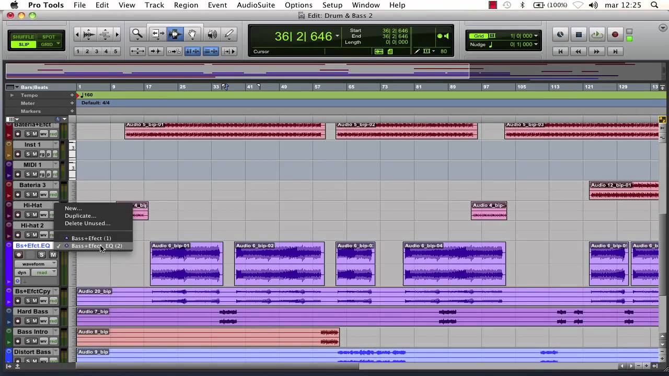Toggle Slip edit mode
The width and height of the screenshot is (669, 376).
pos(24,44)
